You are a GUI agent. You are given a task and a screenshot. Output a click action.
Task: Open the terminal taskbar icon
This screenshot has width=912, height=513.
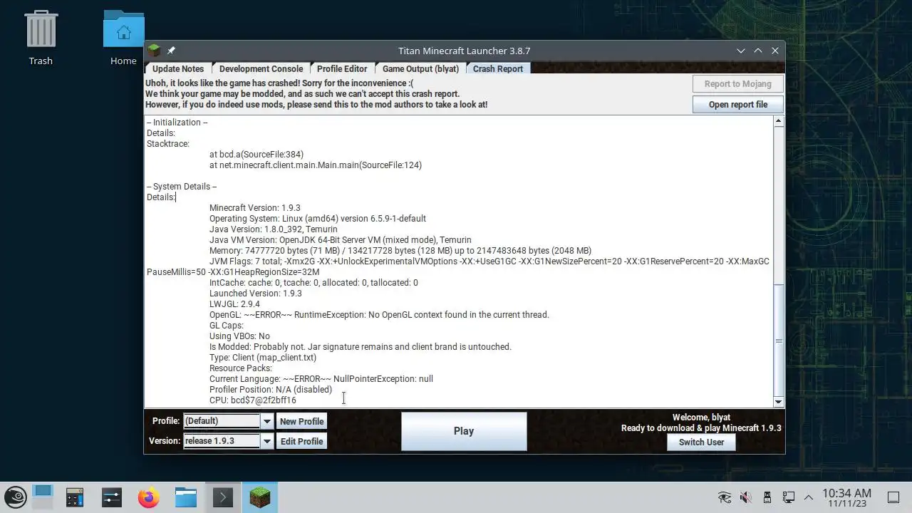click(x=222, y=497)
